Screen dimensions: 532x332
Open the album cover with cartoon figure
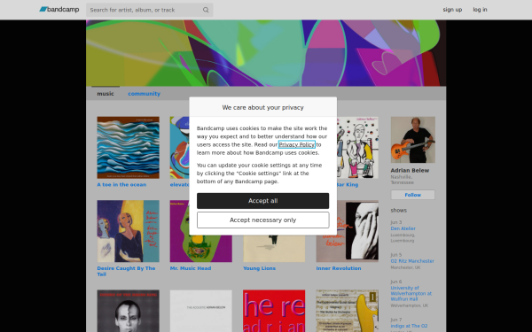click(x=357, y=148)
